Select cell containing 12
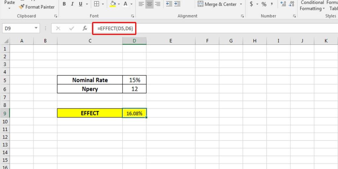This screenshot has width=338, height=169. pyautogui.click(x=135, y=89)
